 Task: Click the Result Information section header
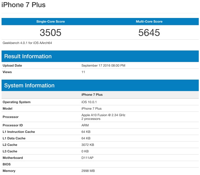[x=28, y=56]
